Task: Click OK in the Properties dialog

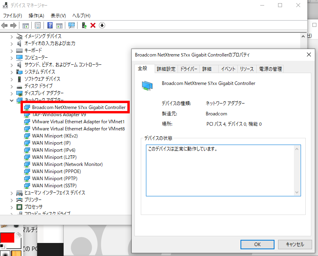Action: 257,245
